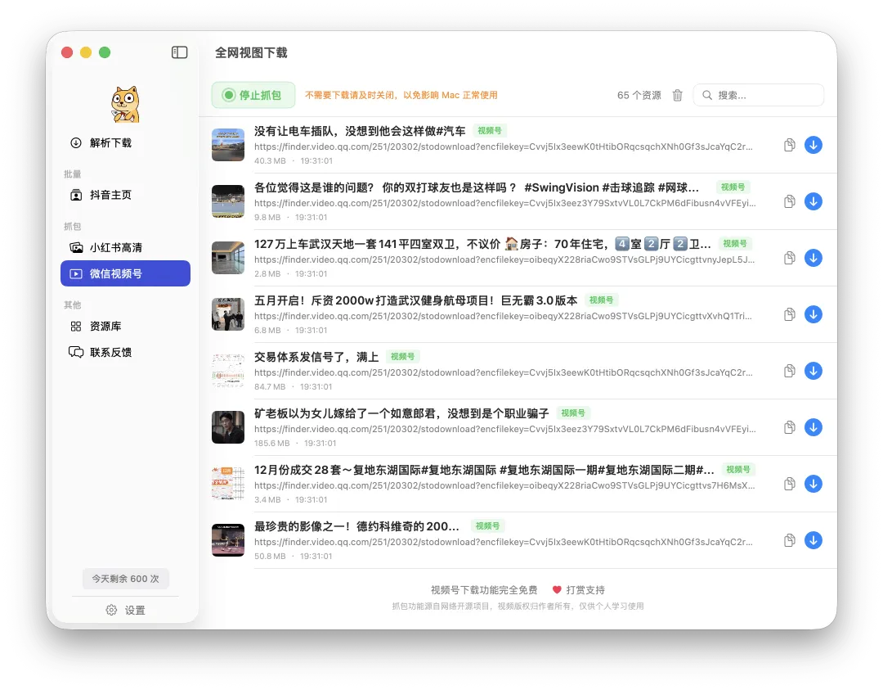The image size is (883, 690).
Task: Clear resources with trash icon
Action: coord(678,95)
